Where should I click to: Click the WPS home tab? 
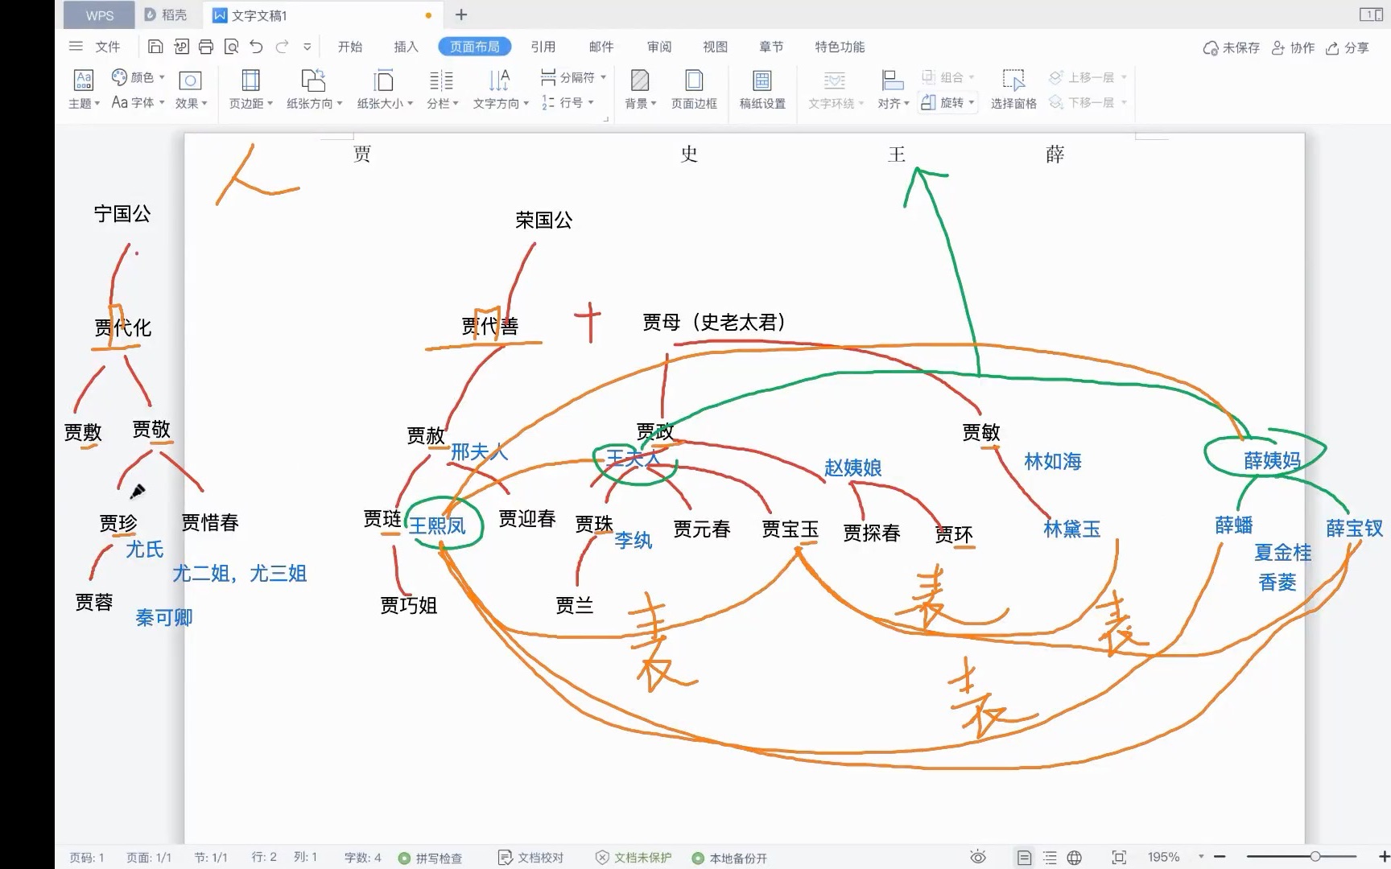click(x=100, y=15)
